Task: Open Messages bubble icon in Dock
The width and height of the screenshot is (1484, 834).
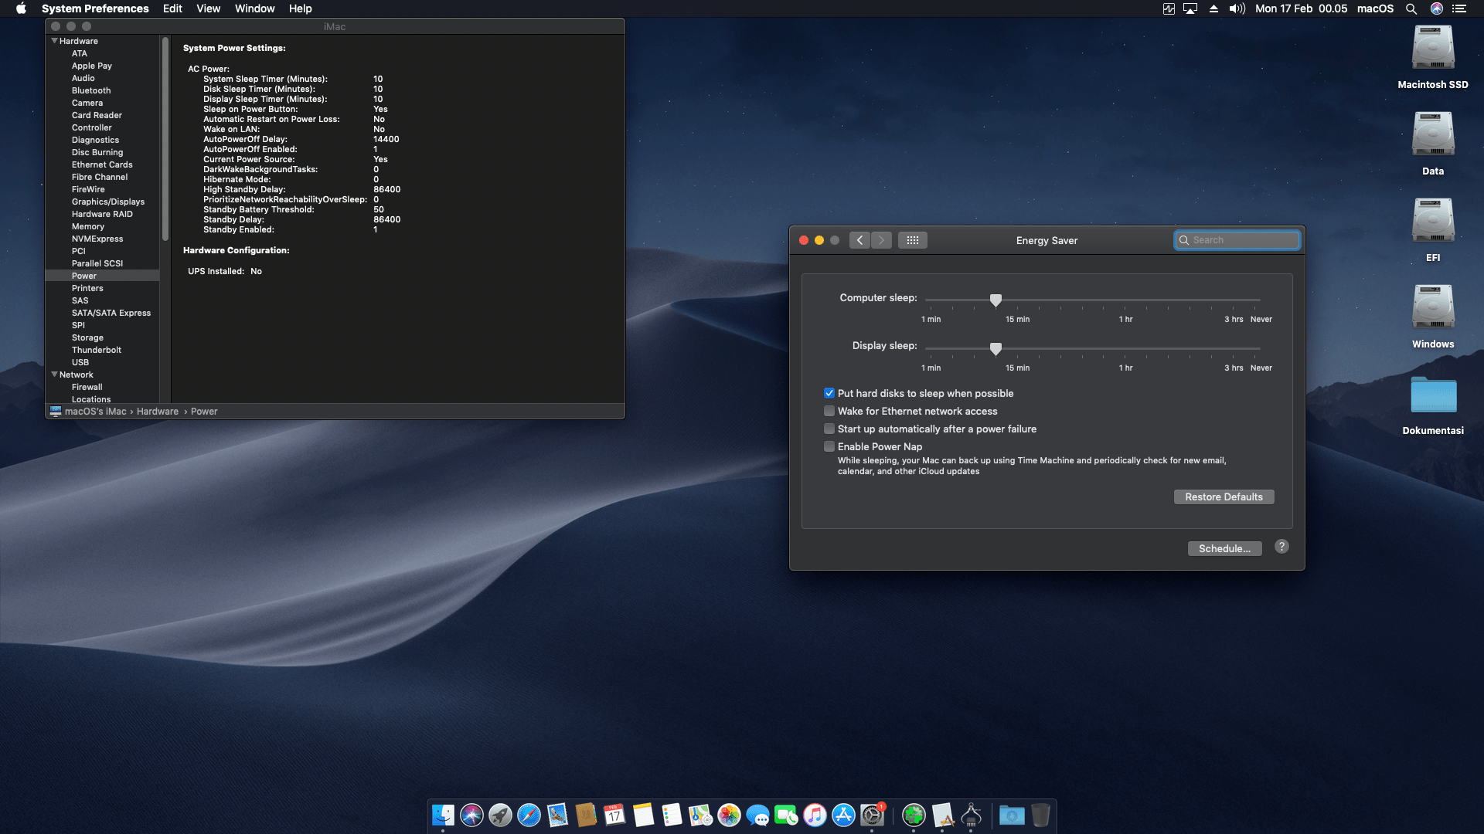Action: tap(757, 815)
